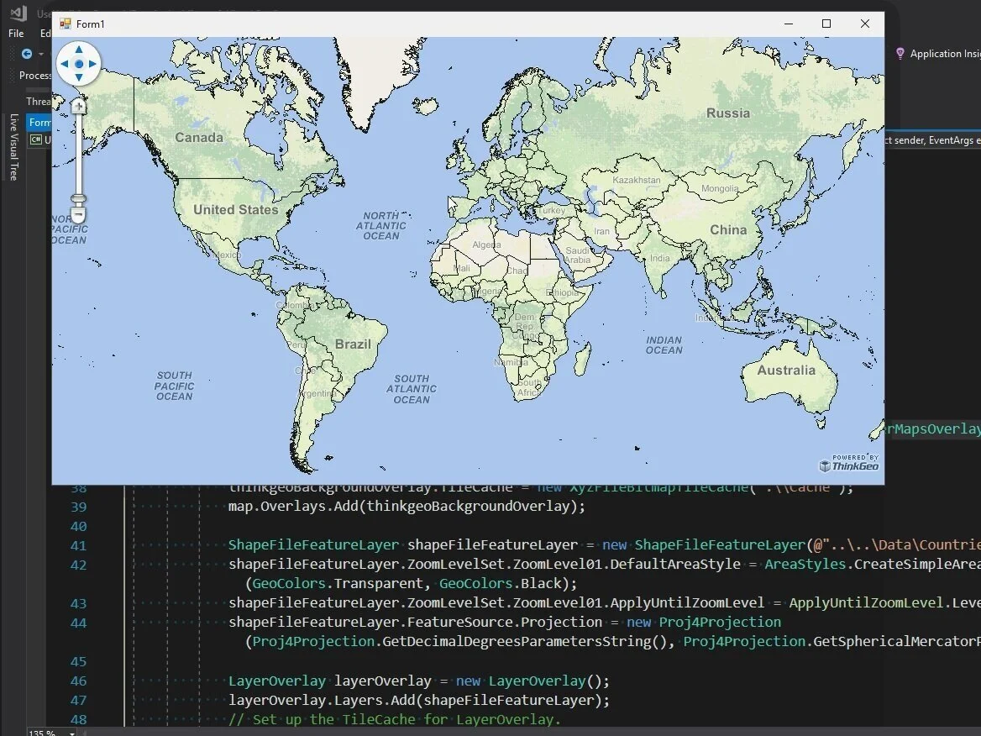Close the Form1 window
This screenshot has height=736, width=981.
(x=864, y=24)
